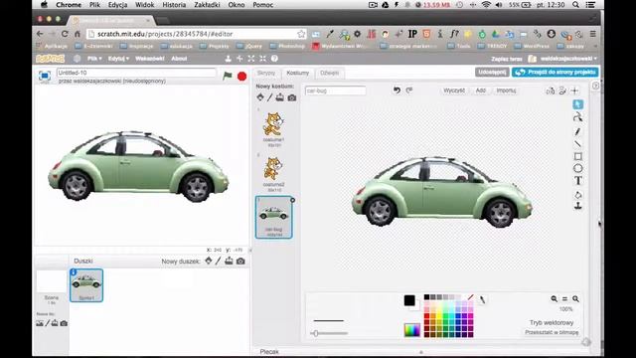Image resolution: width=636 pixels, height=358 pixels.
Task: Open About in Scratch menu bar
Action: tap(179, 59)
